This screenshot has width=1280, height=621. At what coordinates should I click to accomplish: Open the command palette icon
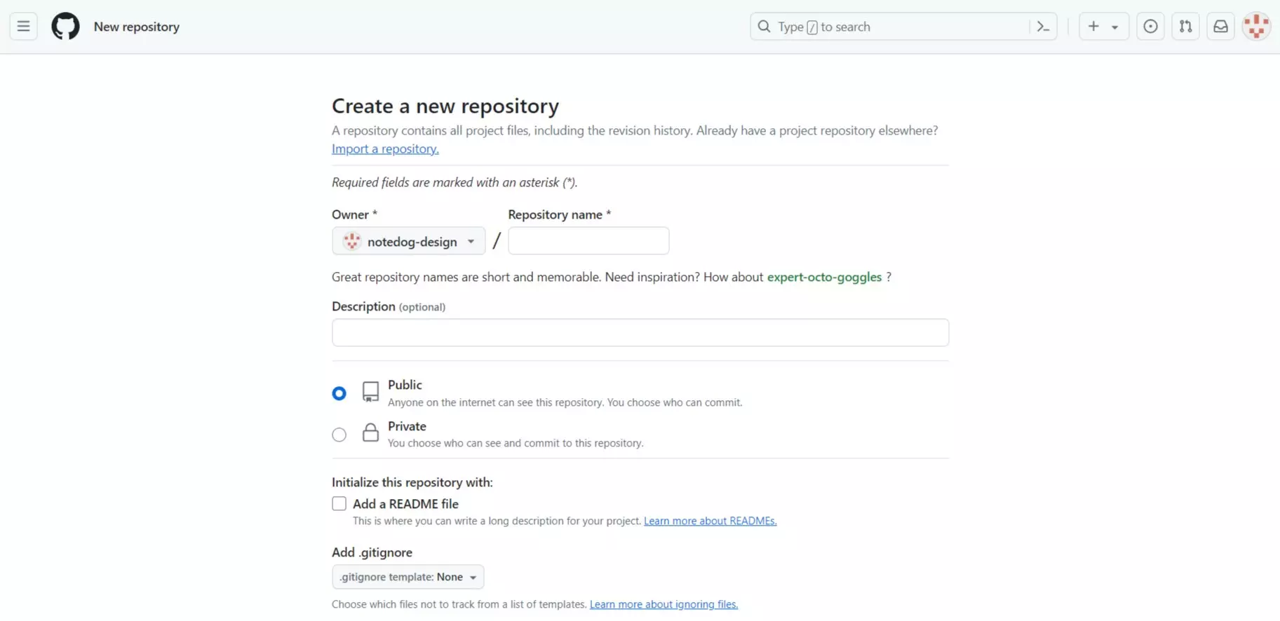1043,27
